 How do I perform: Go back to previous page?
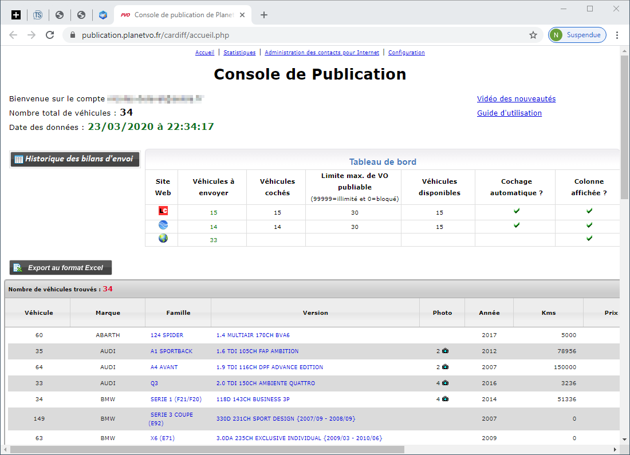point(13,35)
